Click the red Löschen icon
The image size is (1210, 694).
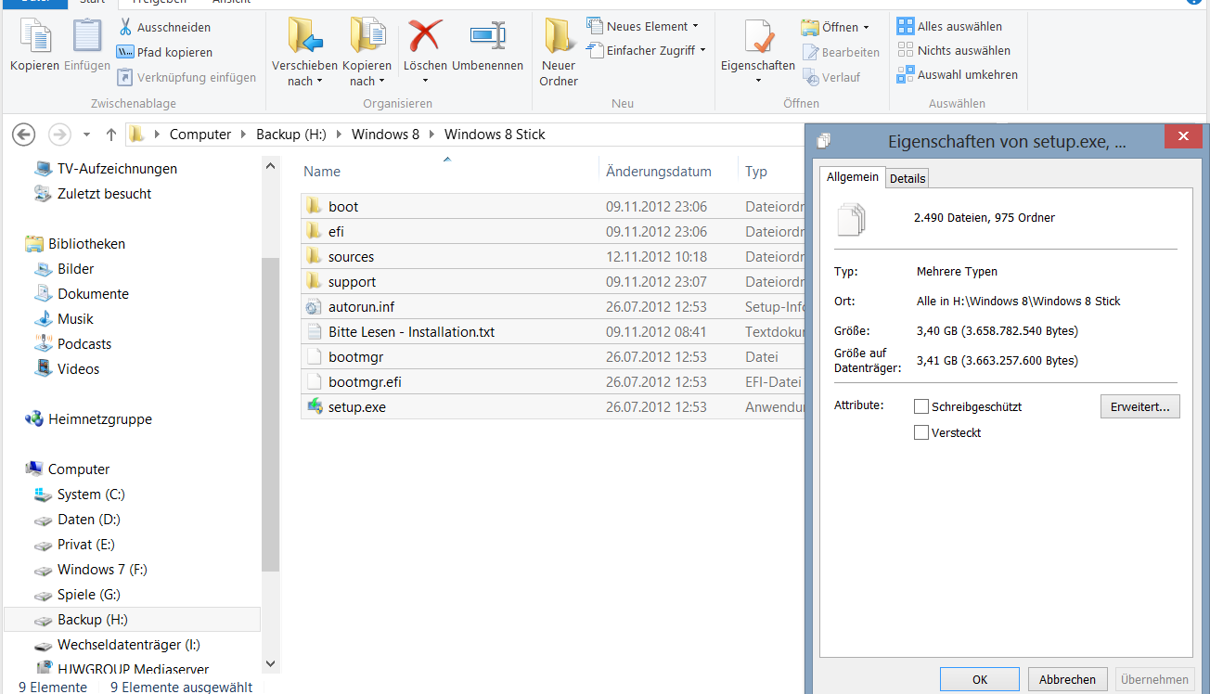pos(425,36)
